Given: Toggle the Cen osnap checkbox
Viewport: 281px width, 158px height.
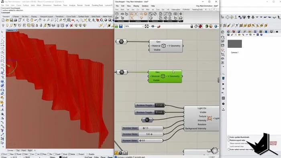Looking at the screenshot, I should (30, 154).
